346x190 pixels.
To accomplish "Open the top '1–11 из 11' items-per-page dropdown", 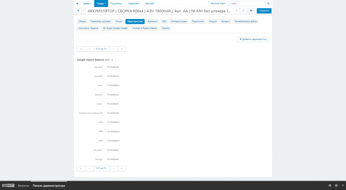I will 101,49.
